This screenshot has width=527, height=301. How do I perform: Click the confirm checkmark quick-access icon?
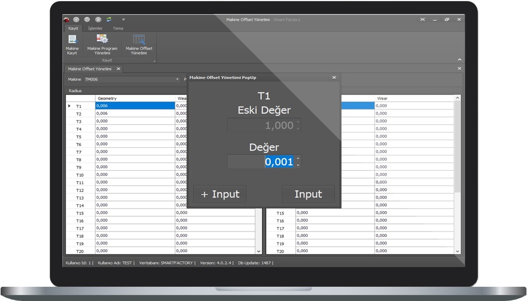coord(87,20)
